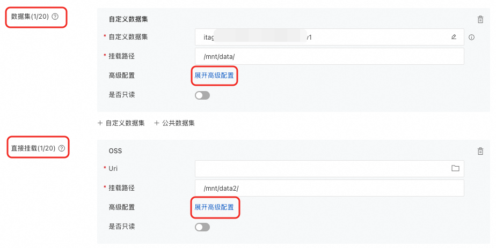Click the empty Uri input field
The width and height of the screenshot is (496, 248).
322,168
